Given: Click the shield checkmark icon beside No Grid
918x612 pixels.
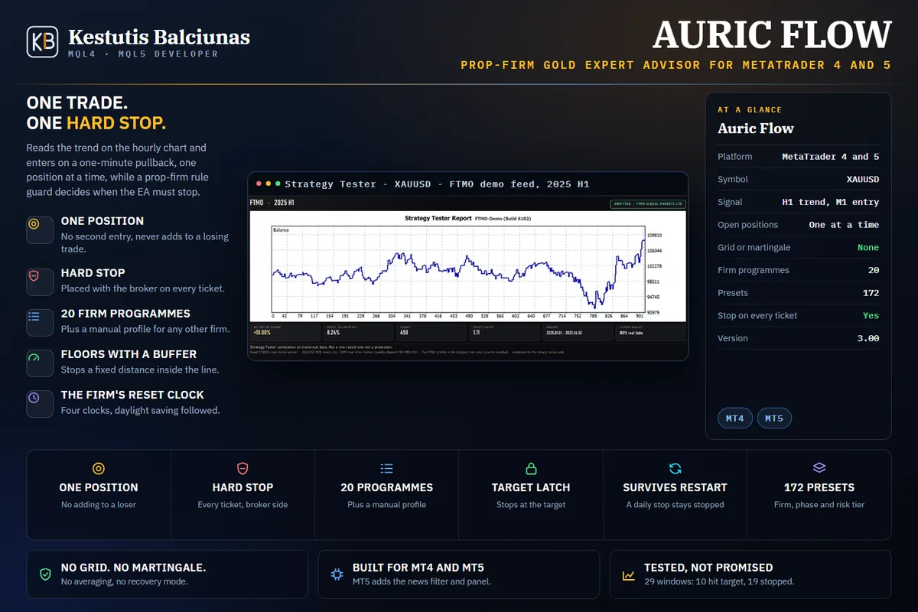Looking at the screenshot, I should tap(46, 575).
